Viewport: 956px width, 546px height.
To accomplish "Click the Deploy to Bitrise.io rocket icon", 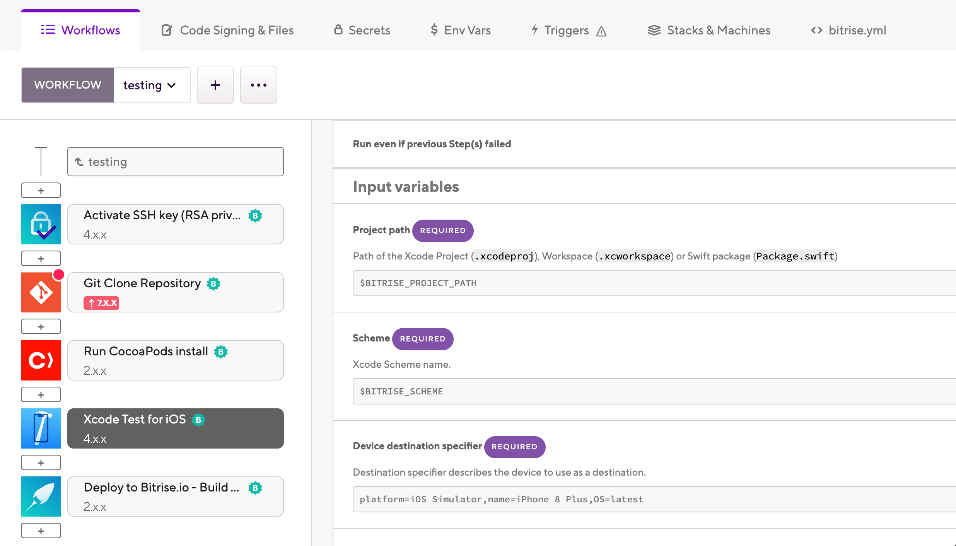I will click(41, 496).
